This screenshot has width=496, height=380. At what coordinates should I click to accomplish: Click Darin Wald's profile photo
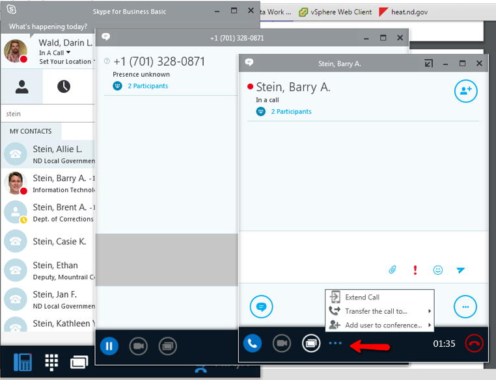pyautogui.click(x=16, y=51)
